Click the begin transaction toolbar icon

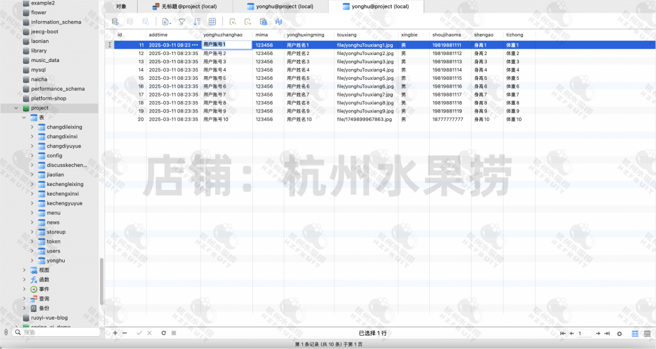115,22
